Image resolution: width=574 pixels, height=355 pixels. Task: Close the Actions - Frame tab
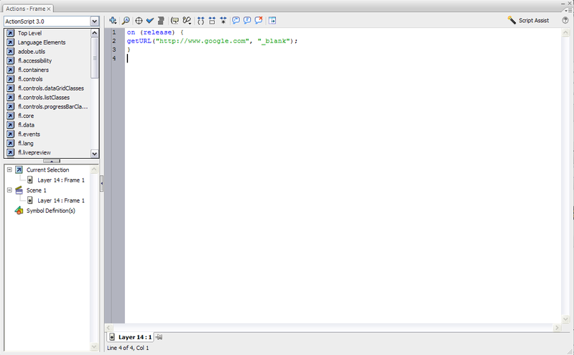pos(49,9)
